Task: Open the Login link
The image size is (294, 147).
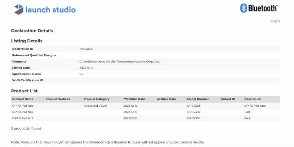Action: click(275, 21)
